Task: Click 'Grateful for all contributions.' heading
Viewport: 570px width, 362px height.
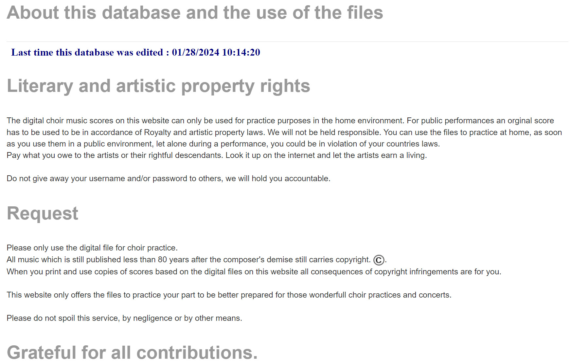Action: 132,353
